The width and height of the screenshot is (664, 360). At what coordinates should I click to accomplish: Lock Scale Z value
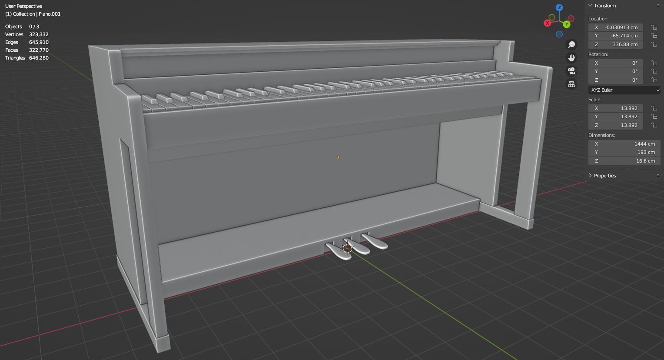654,125
